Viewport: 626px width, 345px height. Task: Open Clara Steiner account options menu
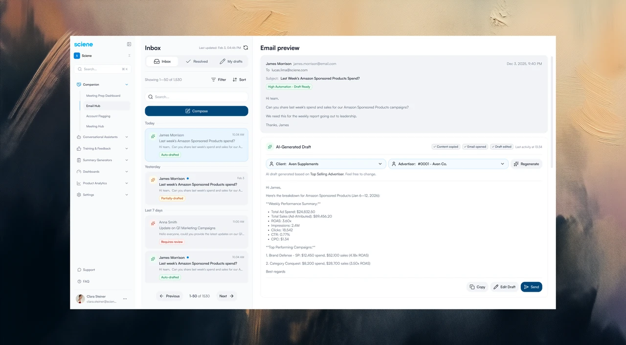125,299
